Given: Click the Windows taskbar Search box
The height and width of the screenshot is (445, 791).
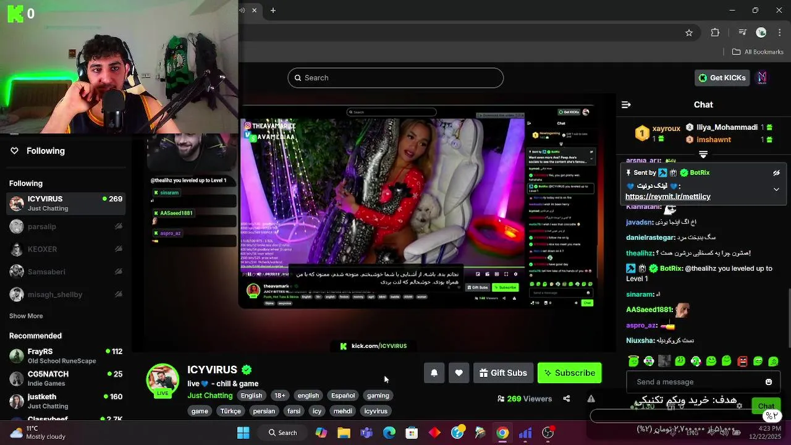Looking at the screenshot, I should pyautogui.click(x=283, y=433).
